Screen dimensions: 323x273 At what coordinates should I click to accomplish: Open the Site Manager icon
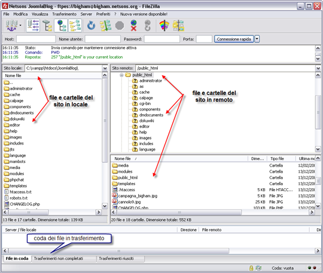click(11, 26)
